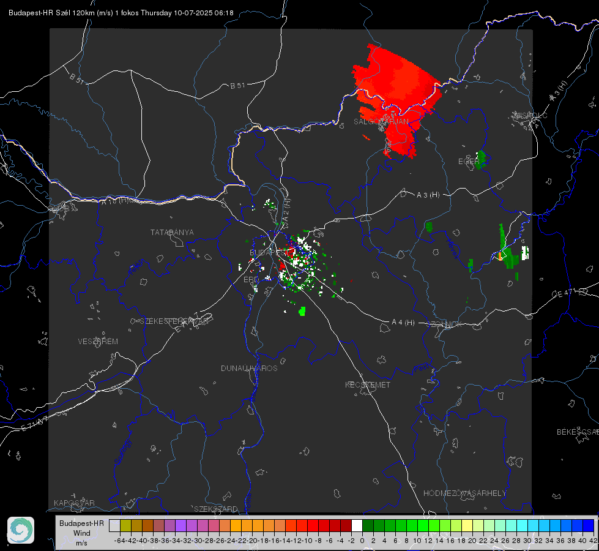Click the DUNAUJVAROS city label
This screenshot has height=551, width=599.
click(x=249, y=368)
